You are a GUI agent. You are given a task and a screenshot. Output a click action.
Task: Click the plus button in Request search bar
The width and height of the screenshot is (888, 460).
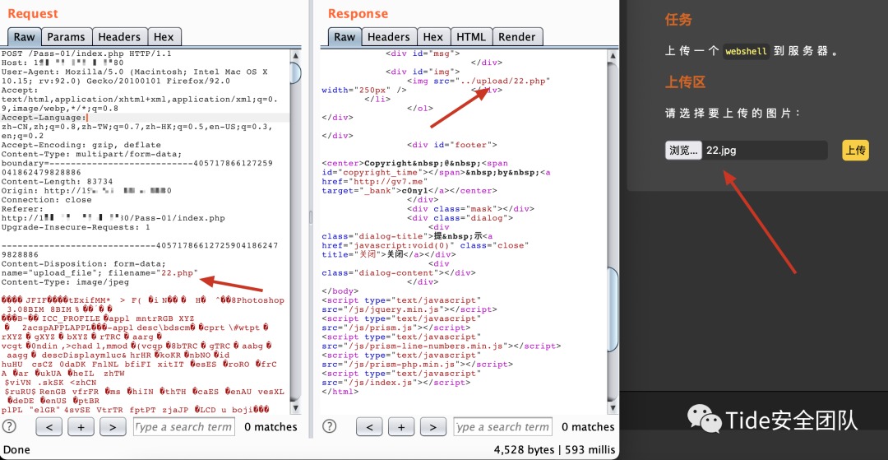(x=81, y=426)
